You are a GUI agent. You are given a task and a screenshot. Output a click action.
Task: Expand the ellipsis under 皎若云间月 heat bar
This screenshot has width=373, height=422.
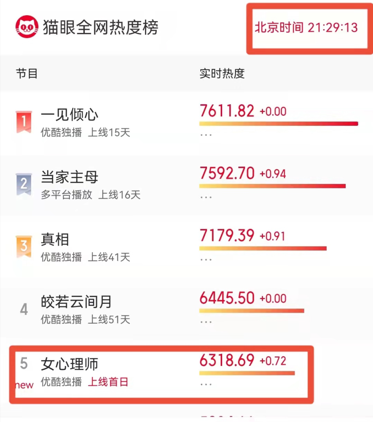point(206,322)
